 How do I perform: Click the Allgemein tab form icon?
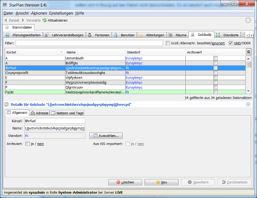point(9,113)
